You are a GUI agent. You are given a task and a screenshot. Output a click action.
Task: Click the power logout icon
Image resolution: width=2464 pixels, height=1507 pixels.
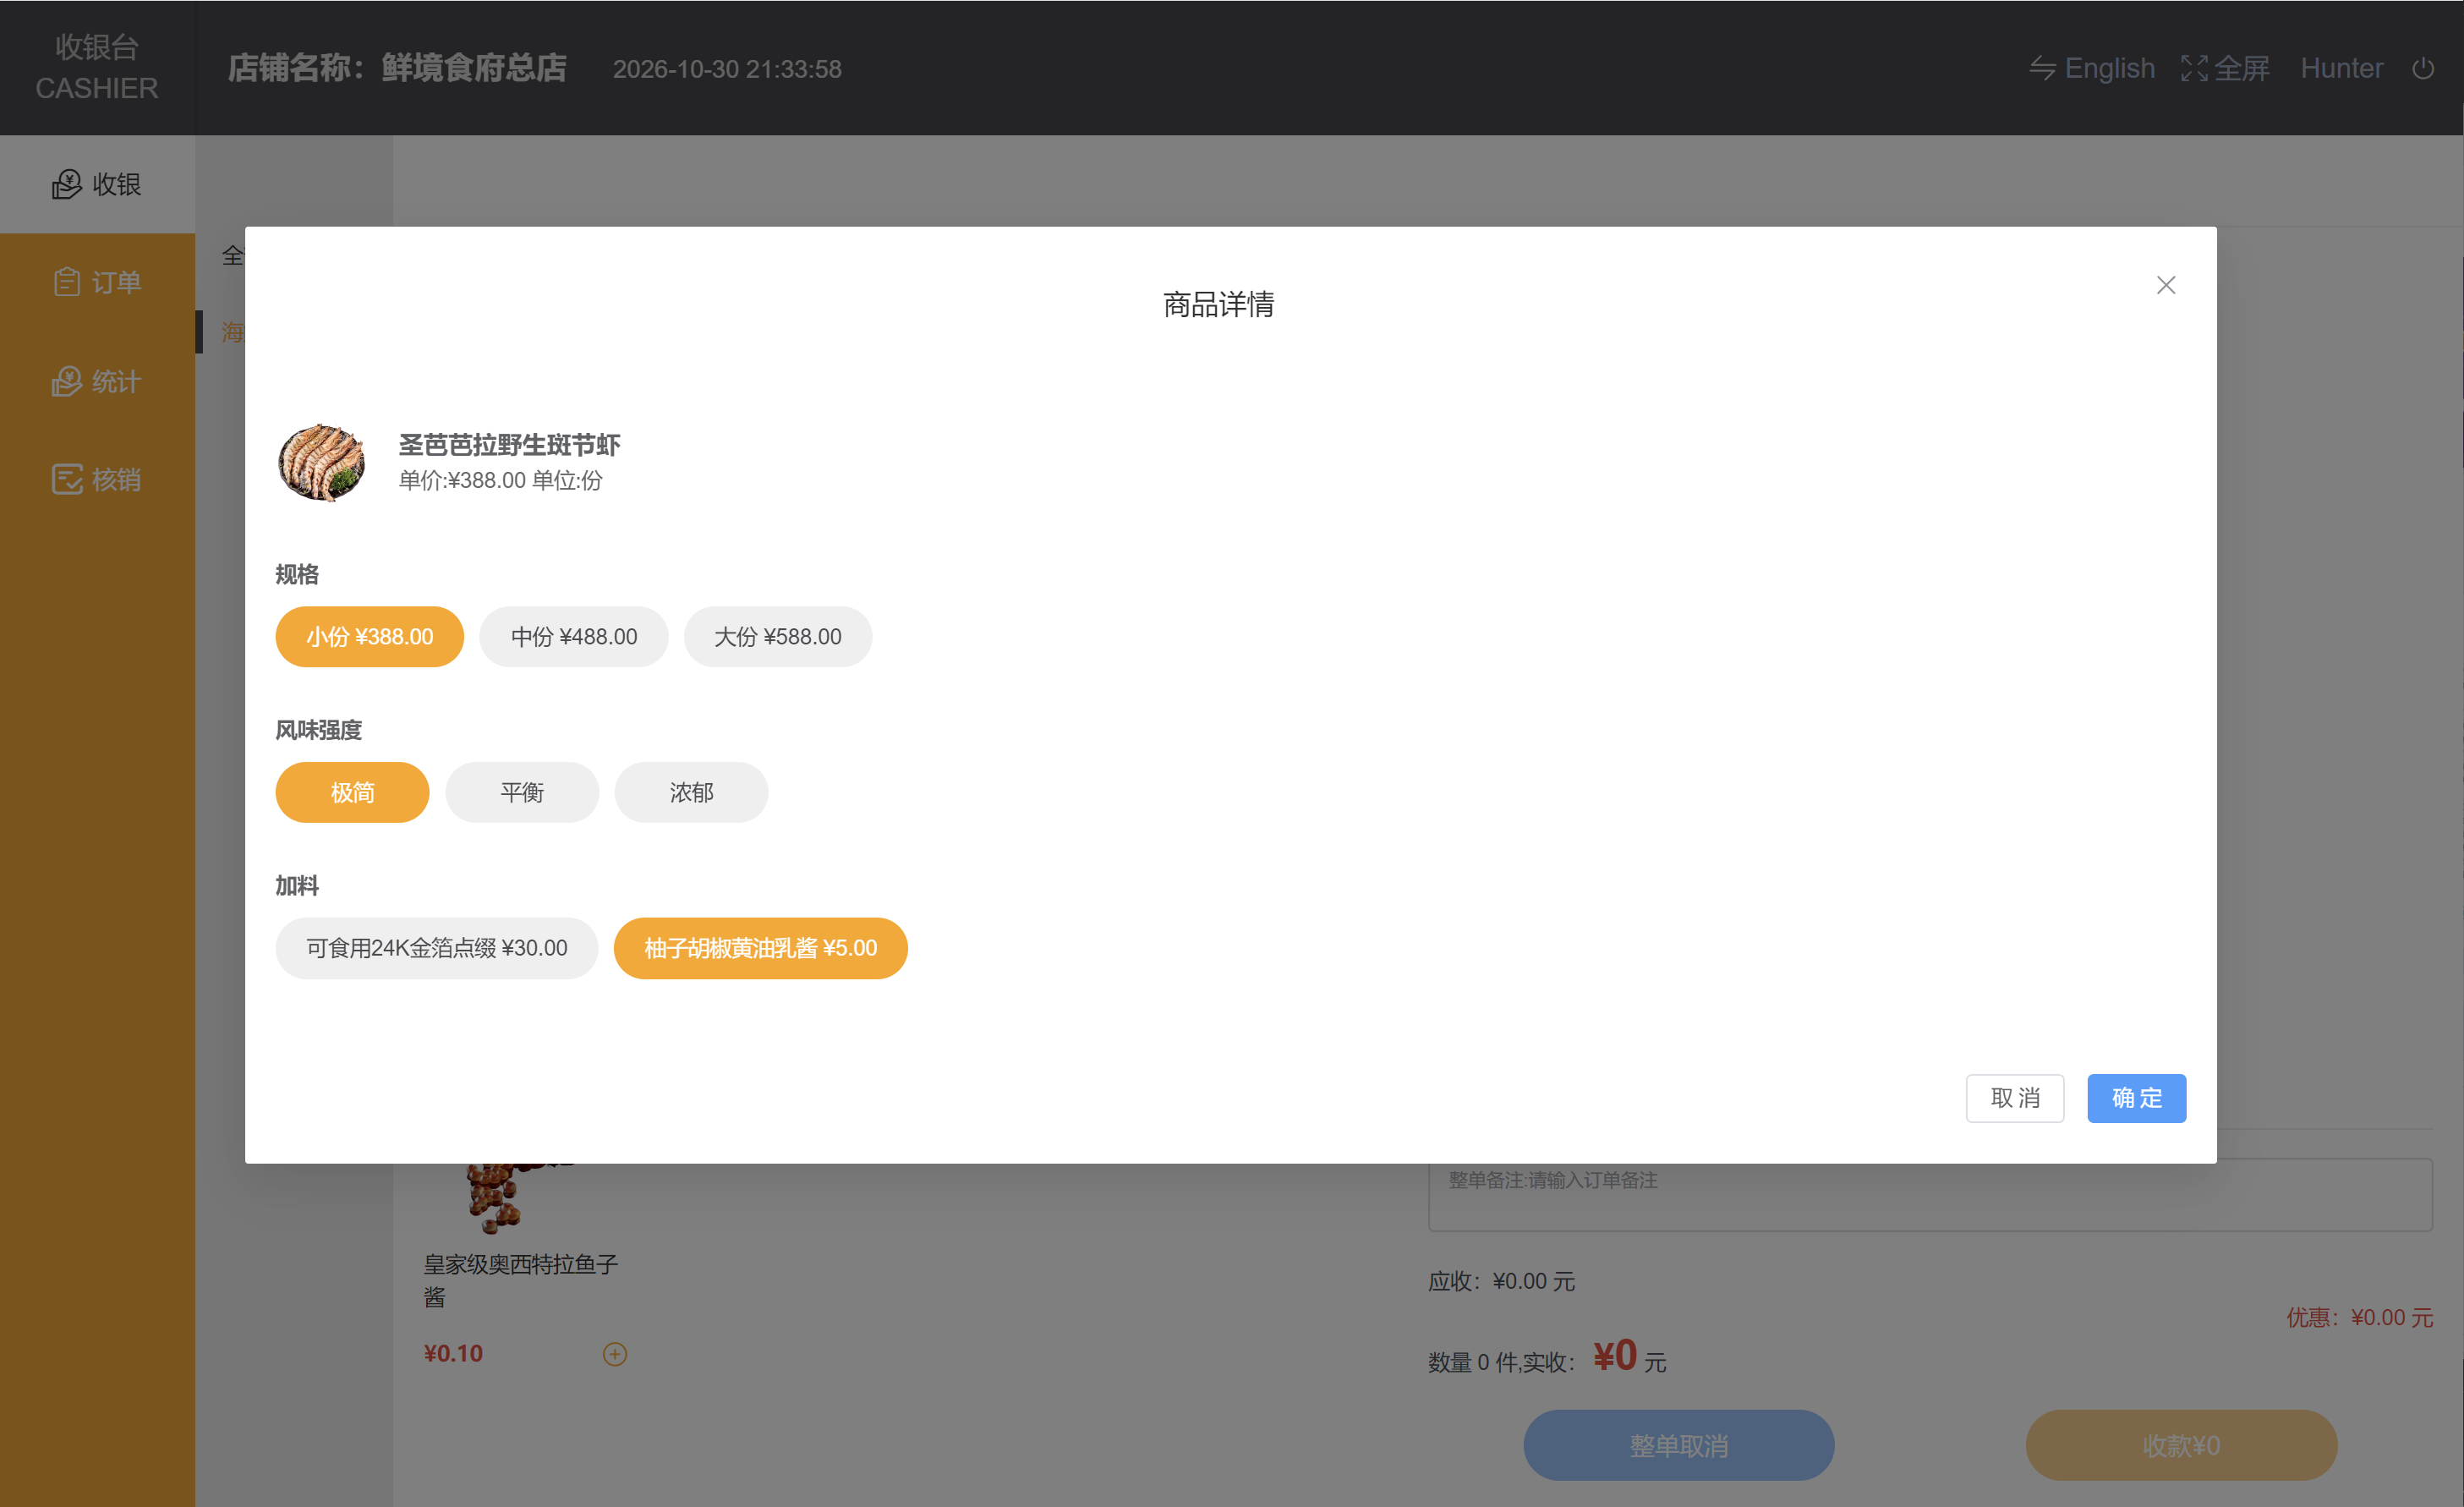[2422, 68]
